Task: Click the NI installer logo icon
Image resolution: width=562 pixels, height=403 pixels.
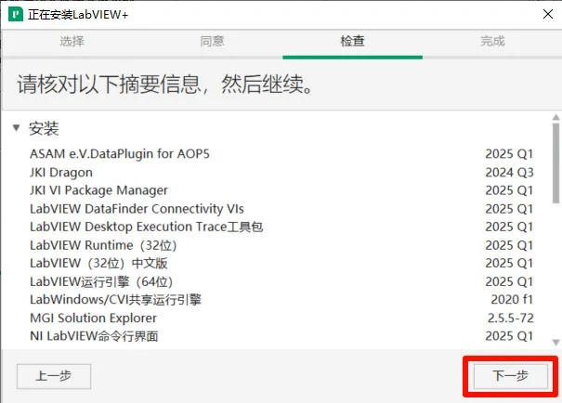Action: [x=16, y=14]
